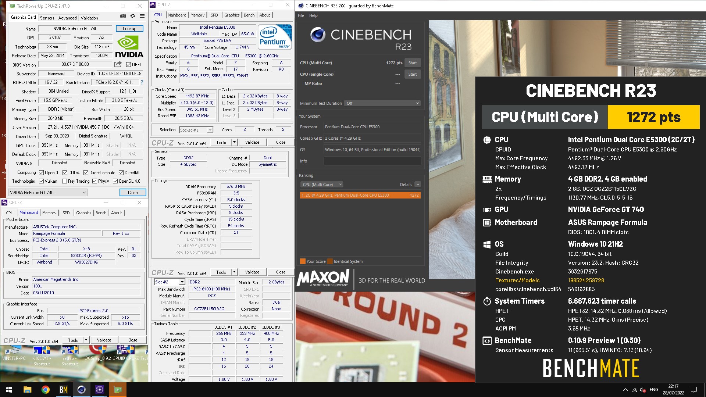706x397 pixels.
Task: Select ranking entry Pentium Dual-Core E5300 1272
Action: point(360,195)
